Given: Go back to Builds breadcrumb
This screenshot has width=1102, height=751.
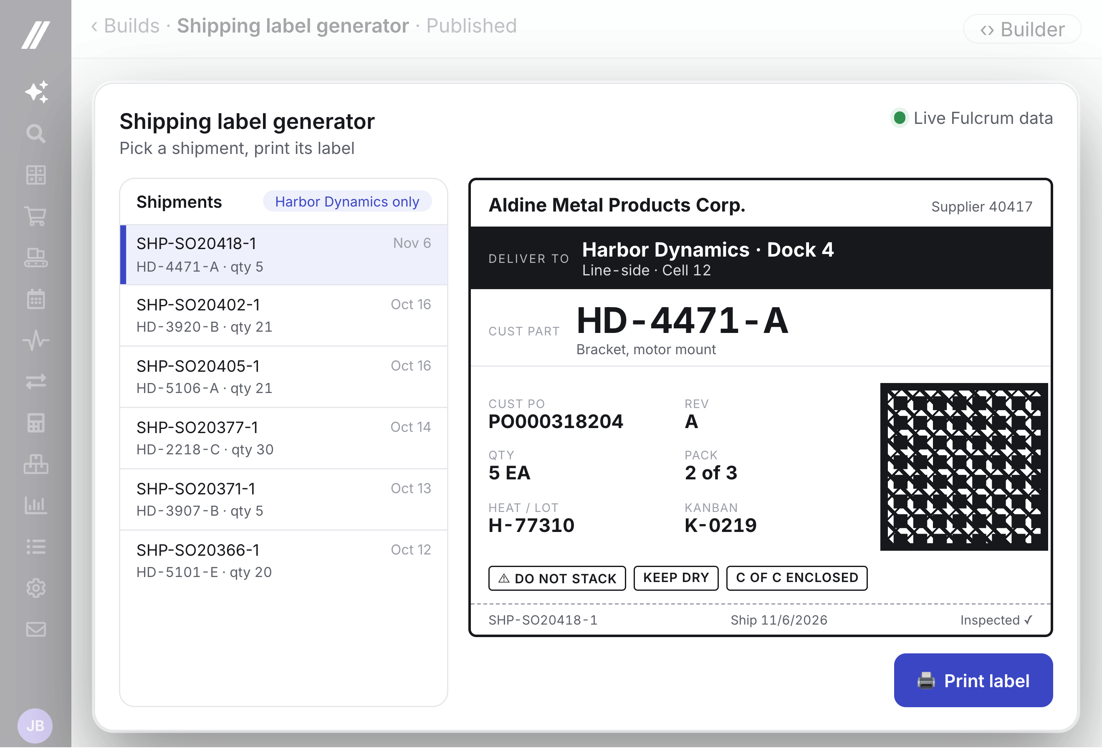Looking at the screenshot, I should [x=126, y=25].
